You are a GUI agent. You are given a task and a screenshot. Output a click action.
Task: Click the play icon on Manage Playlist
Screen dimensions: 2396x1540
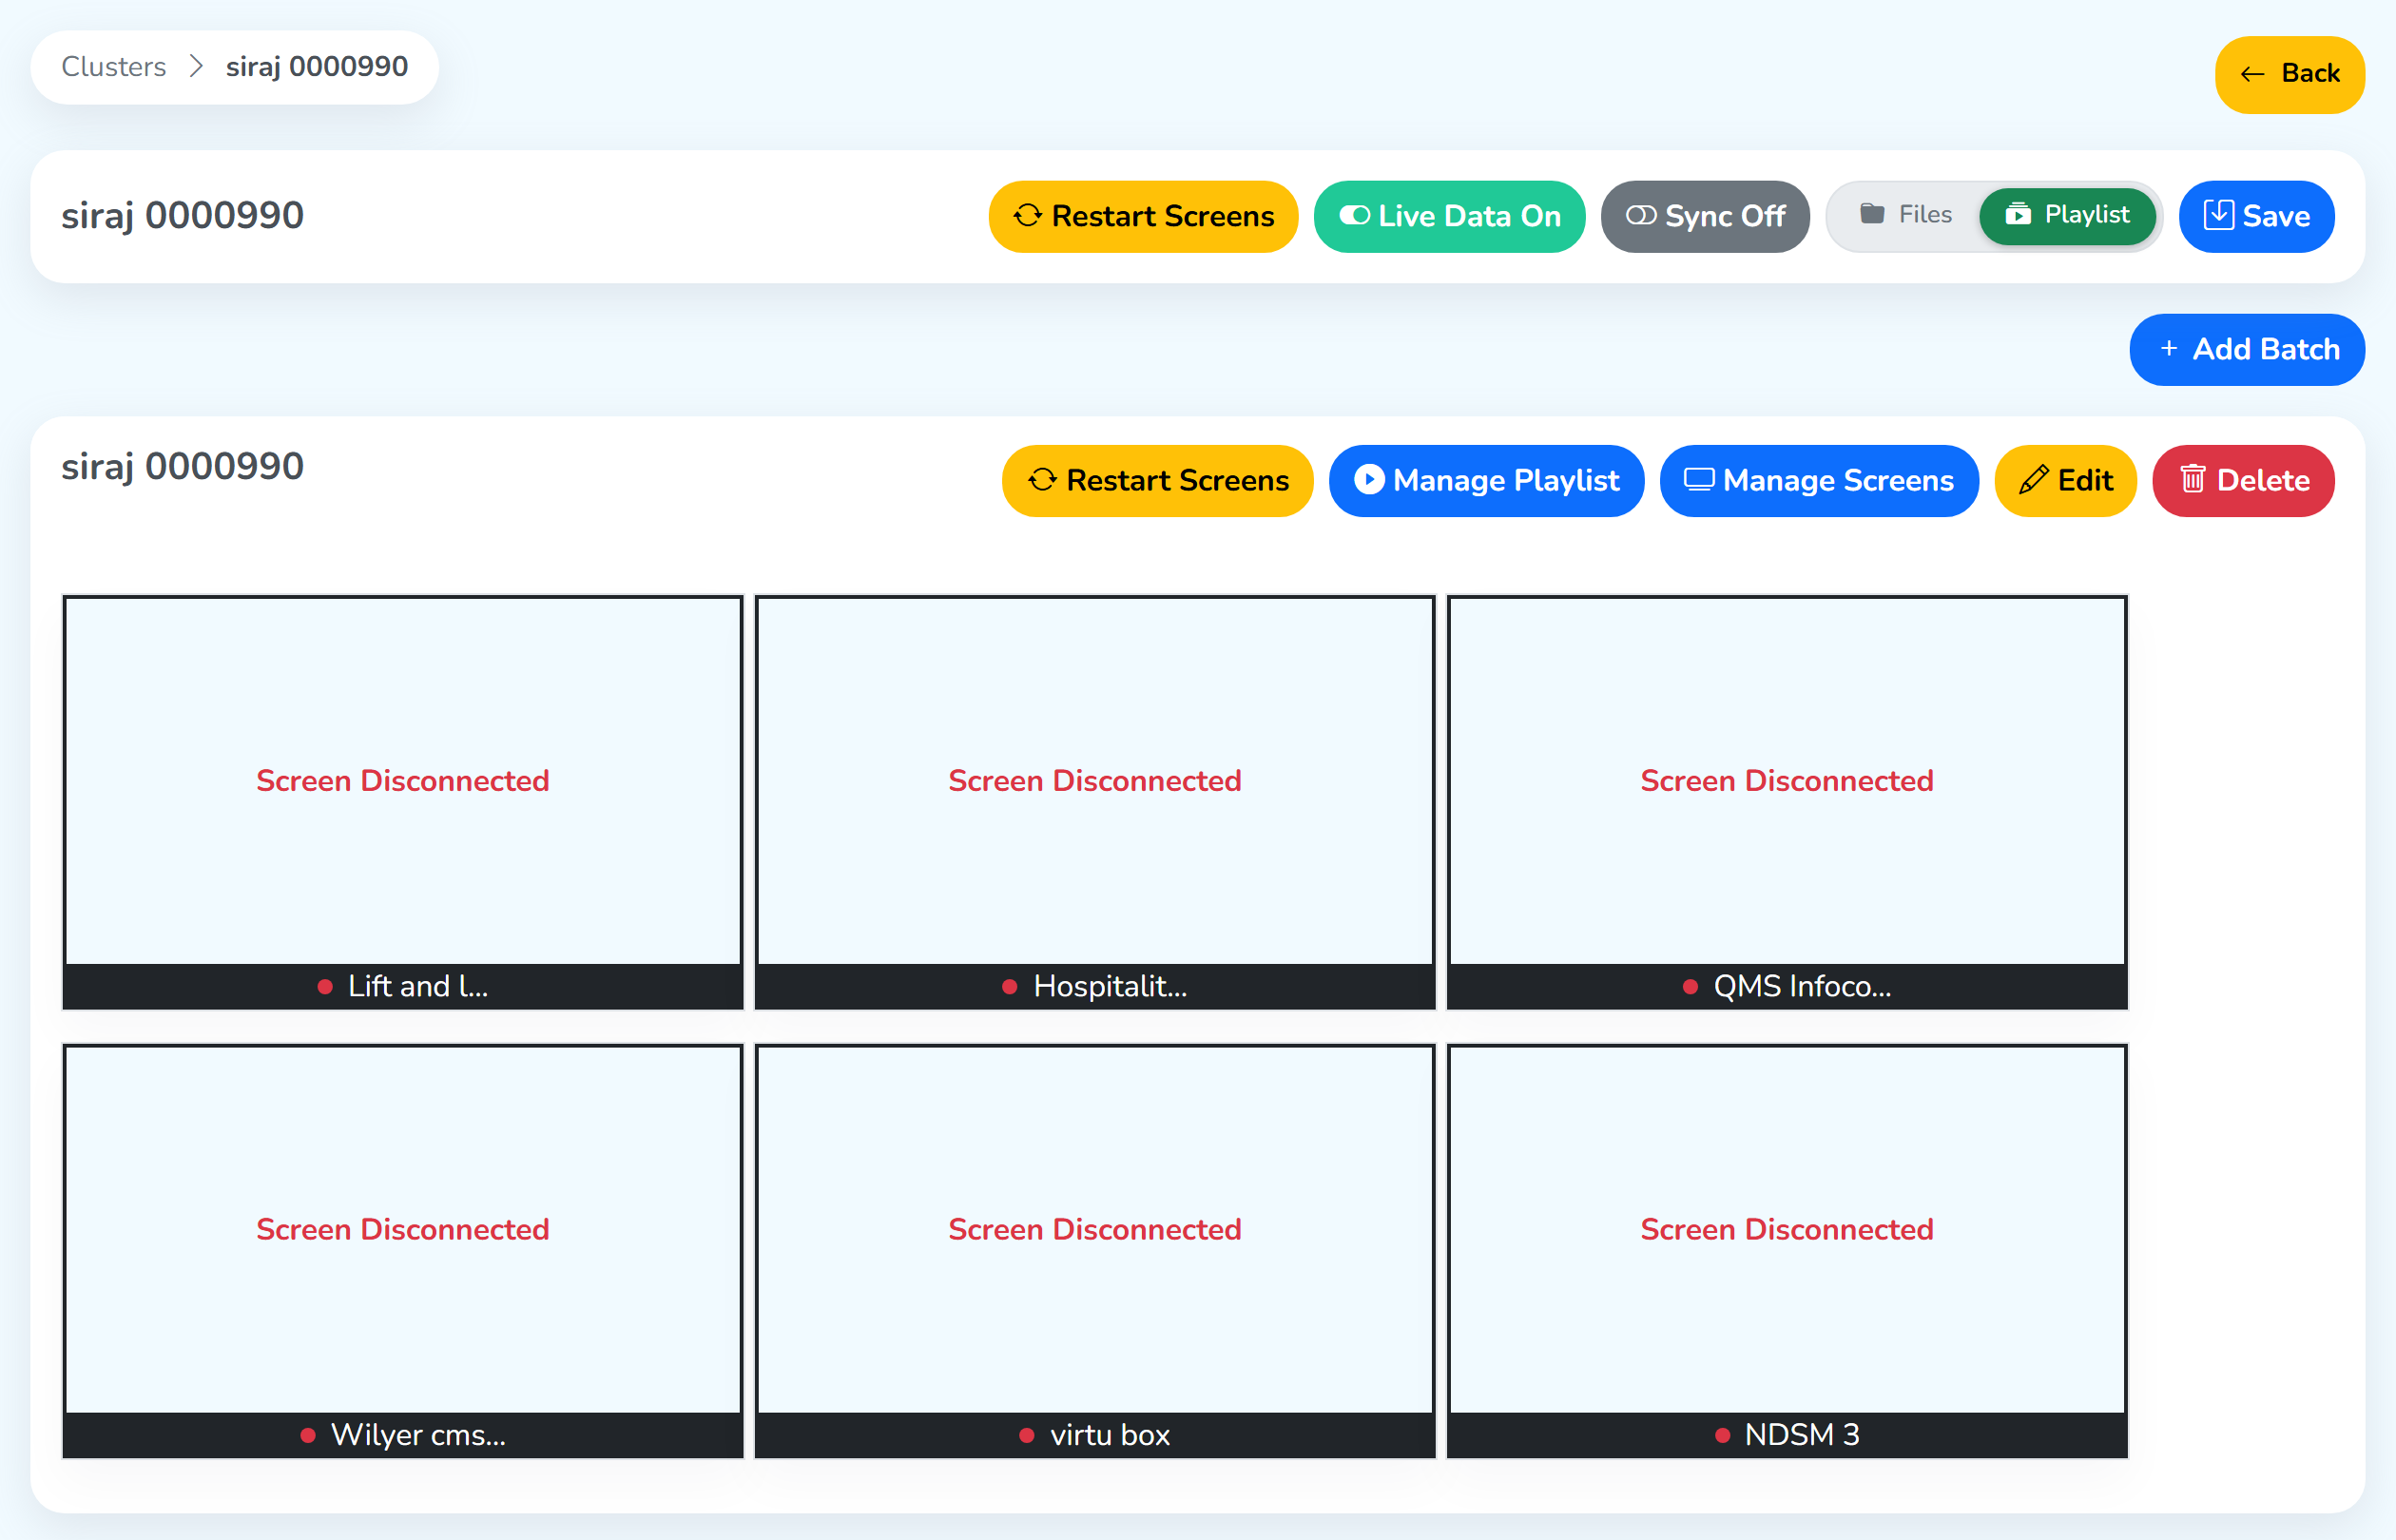point(1369,480)
